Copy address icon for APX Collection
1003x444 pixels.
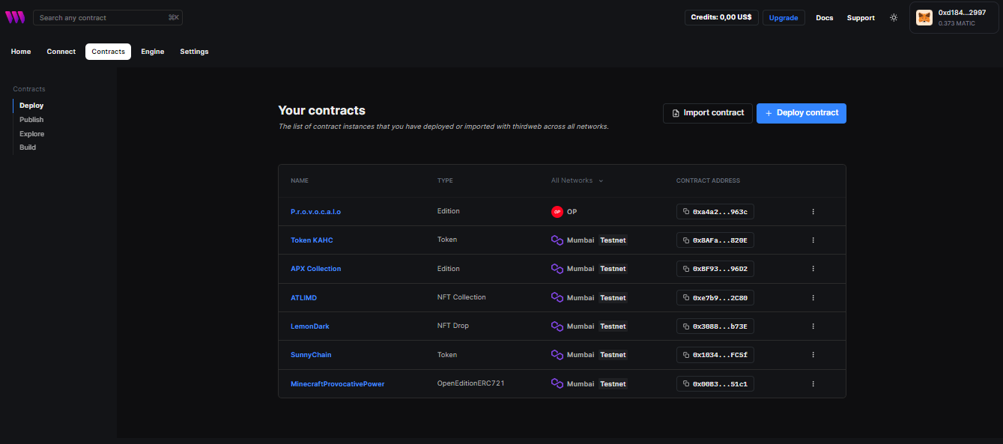point(686,269)
